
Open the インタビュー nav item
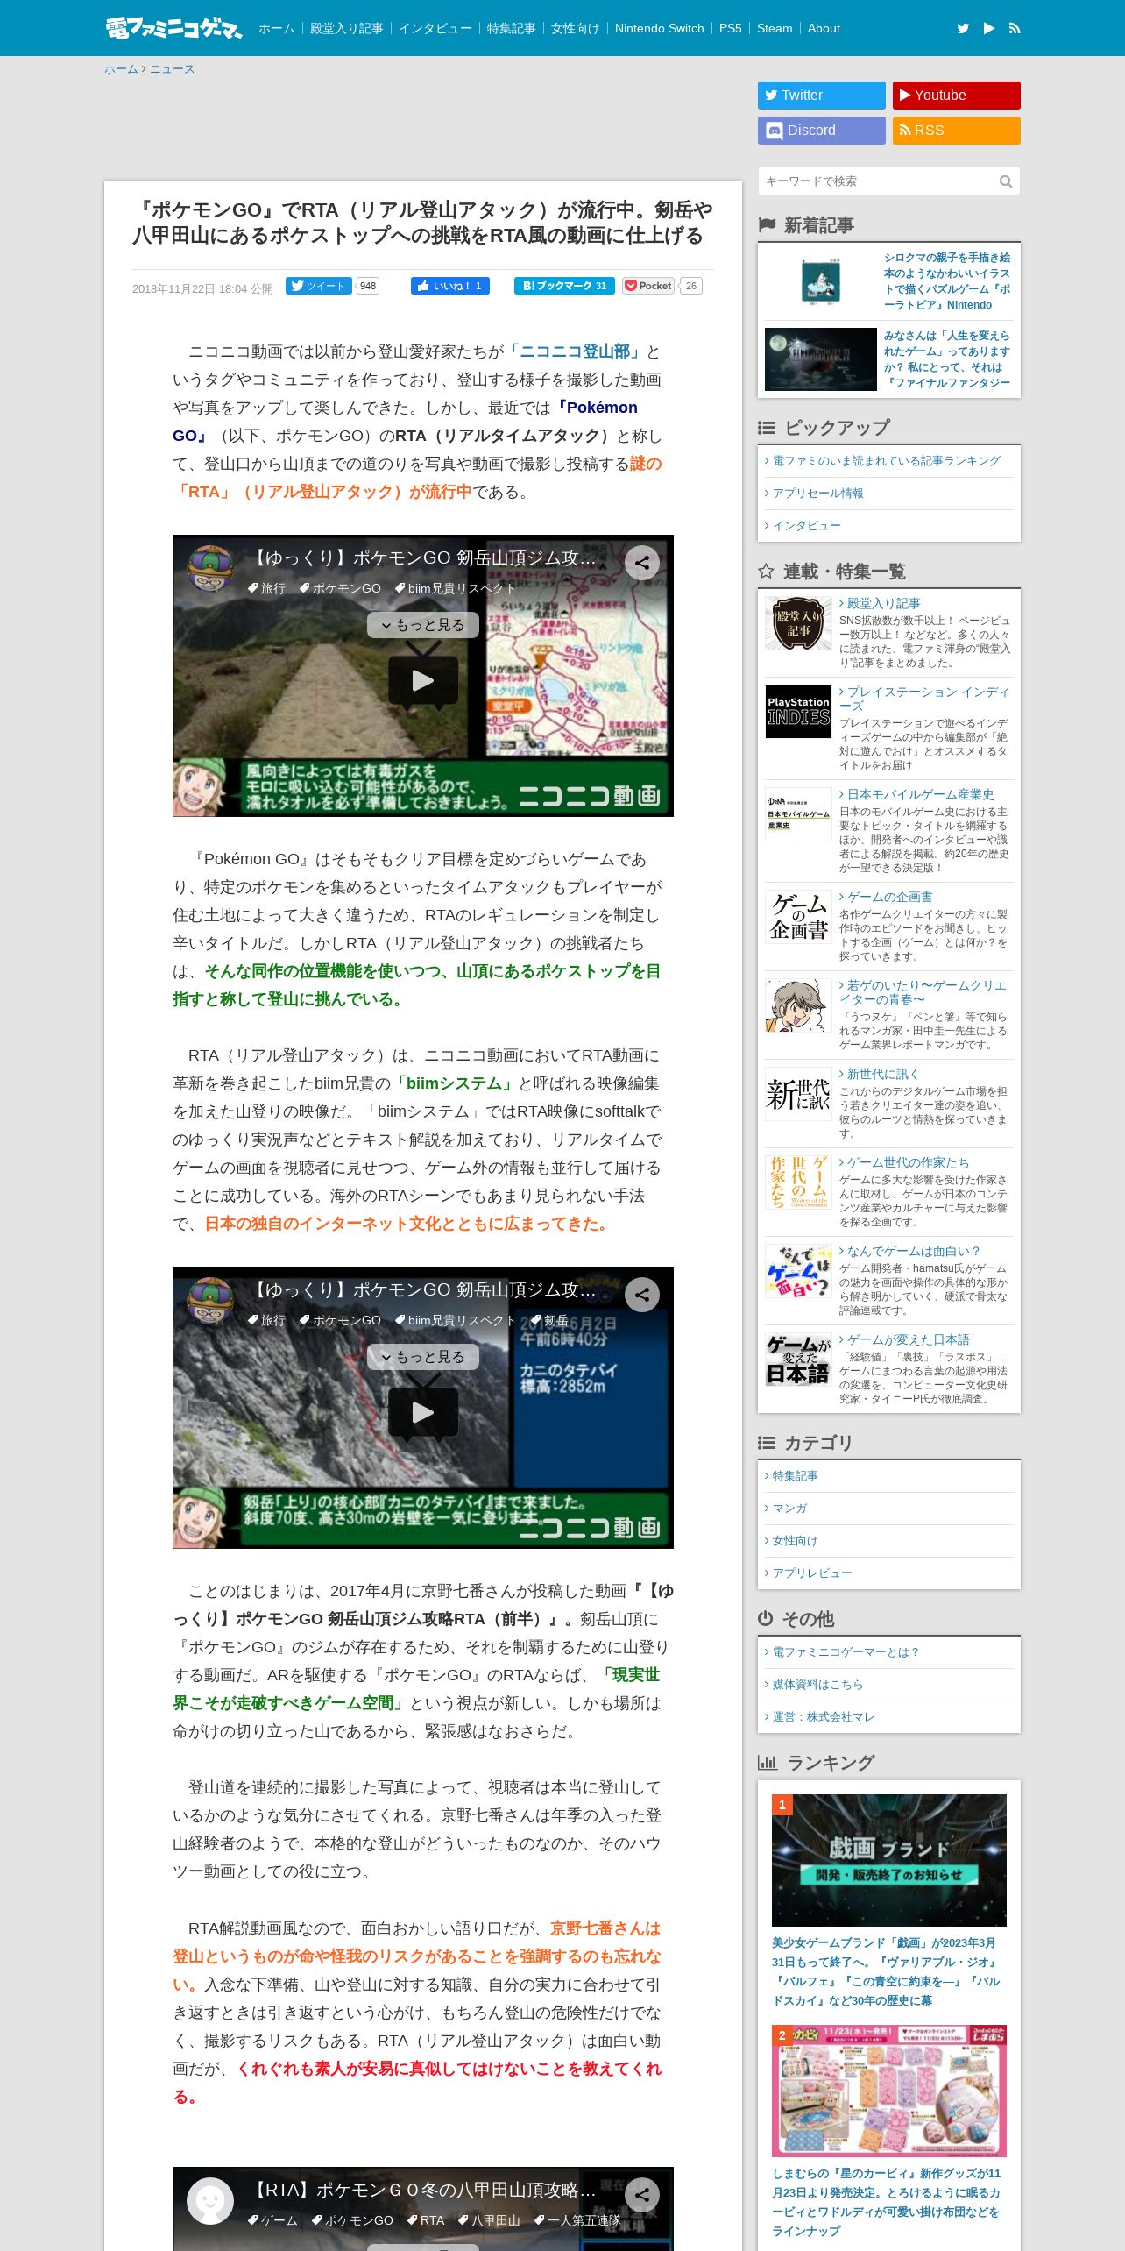(435, 28)
